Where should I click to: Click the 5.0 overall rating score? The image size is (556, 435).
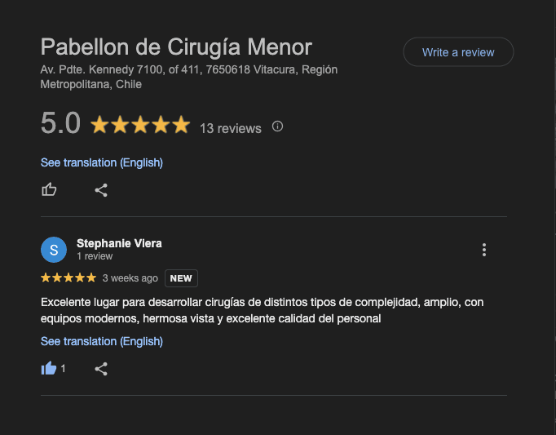[60, 123]
